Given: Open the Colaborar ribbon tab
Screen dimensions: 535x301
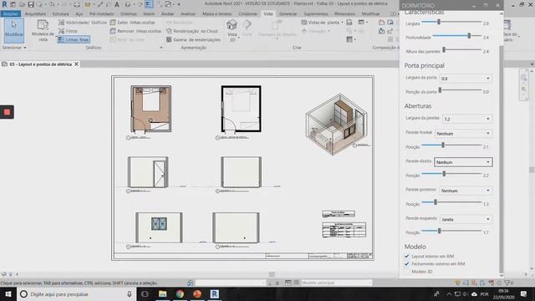Looking at the screenshot, I should click(247, 14).
